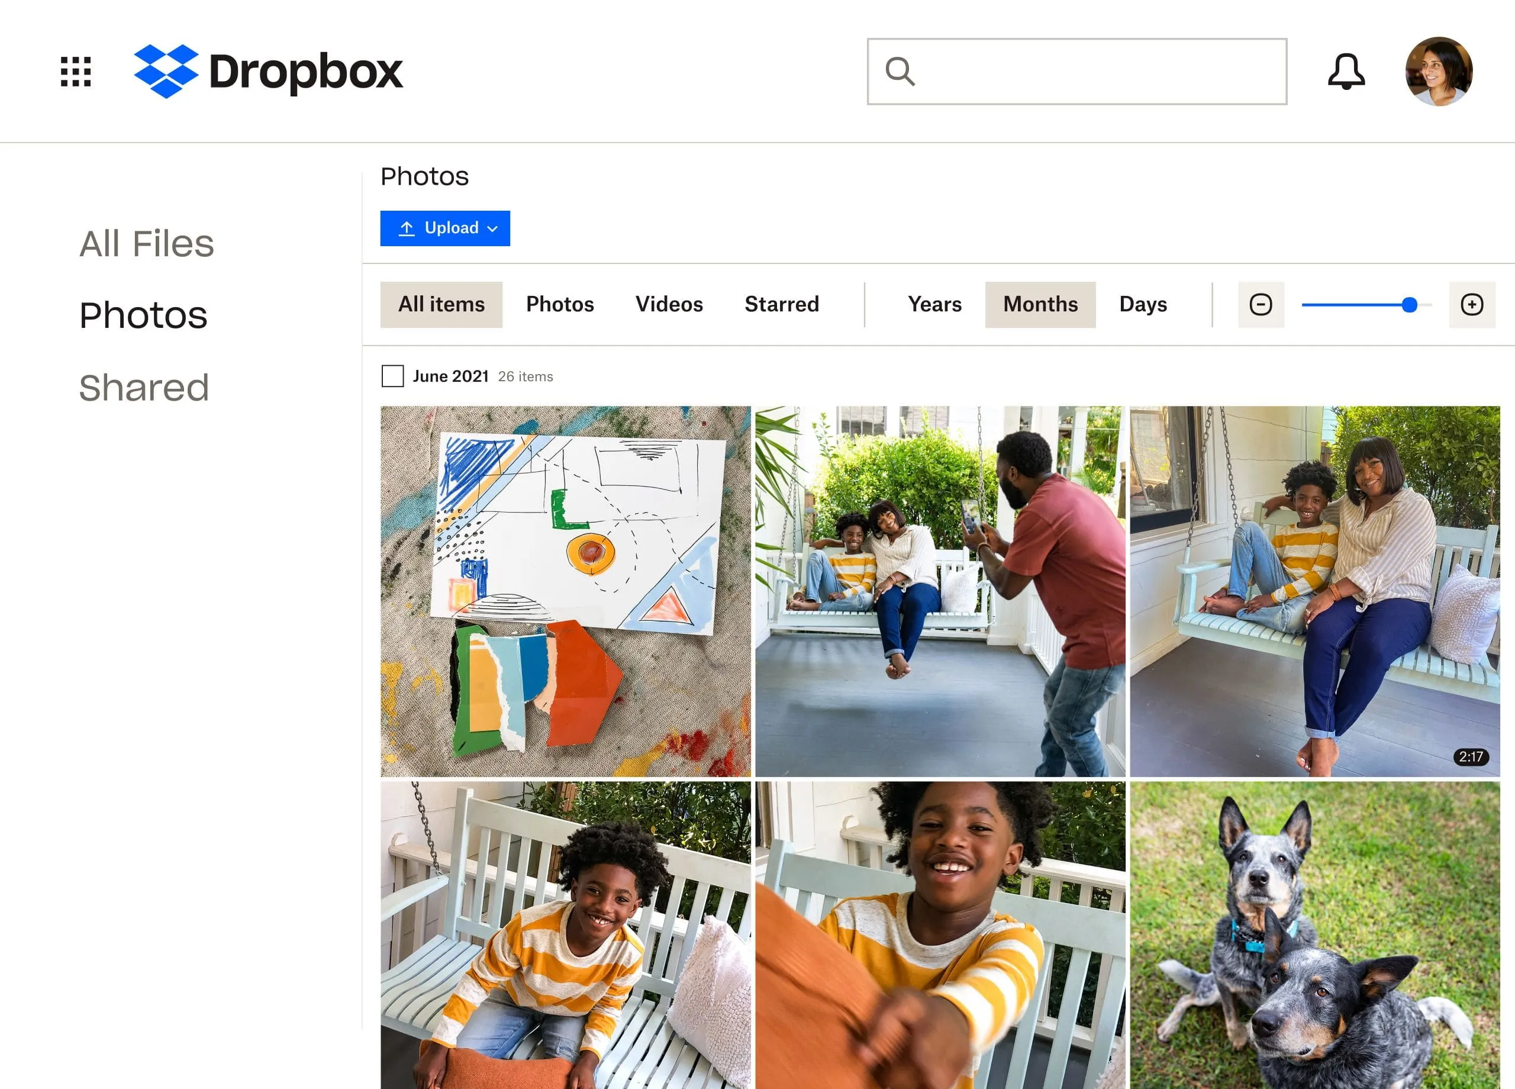The height and width of the screenshot is (1089, 1515).
Task: Select the Videos filter tab
Action: coord(669,304)
